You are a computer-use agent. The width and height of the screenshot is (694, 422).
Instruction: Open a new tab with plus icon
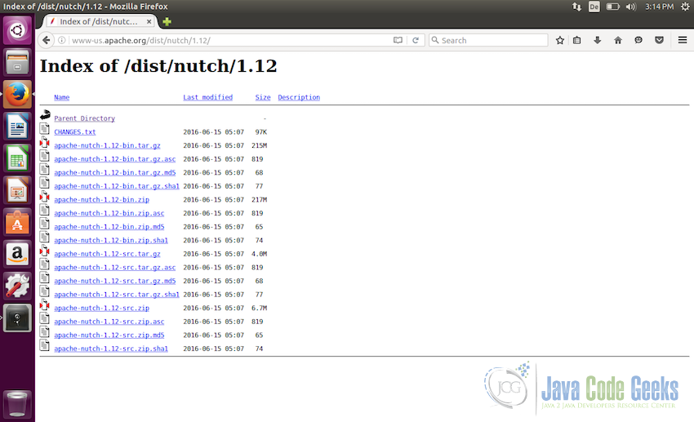point(167,21)
